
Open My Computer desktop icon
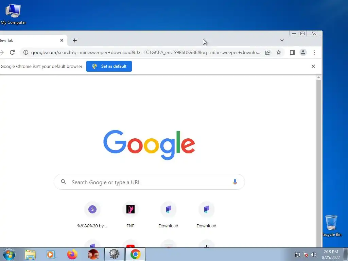click(x=13, y=14)
